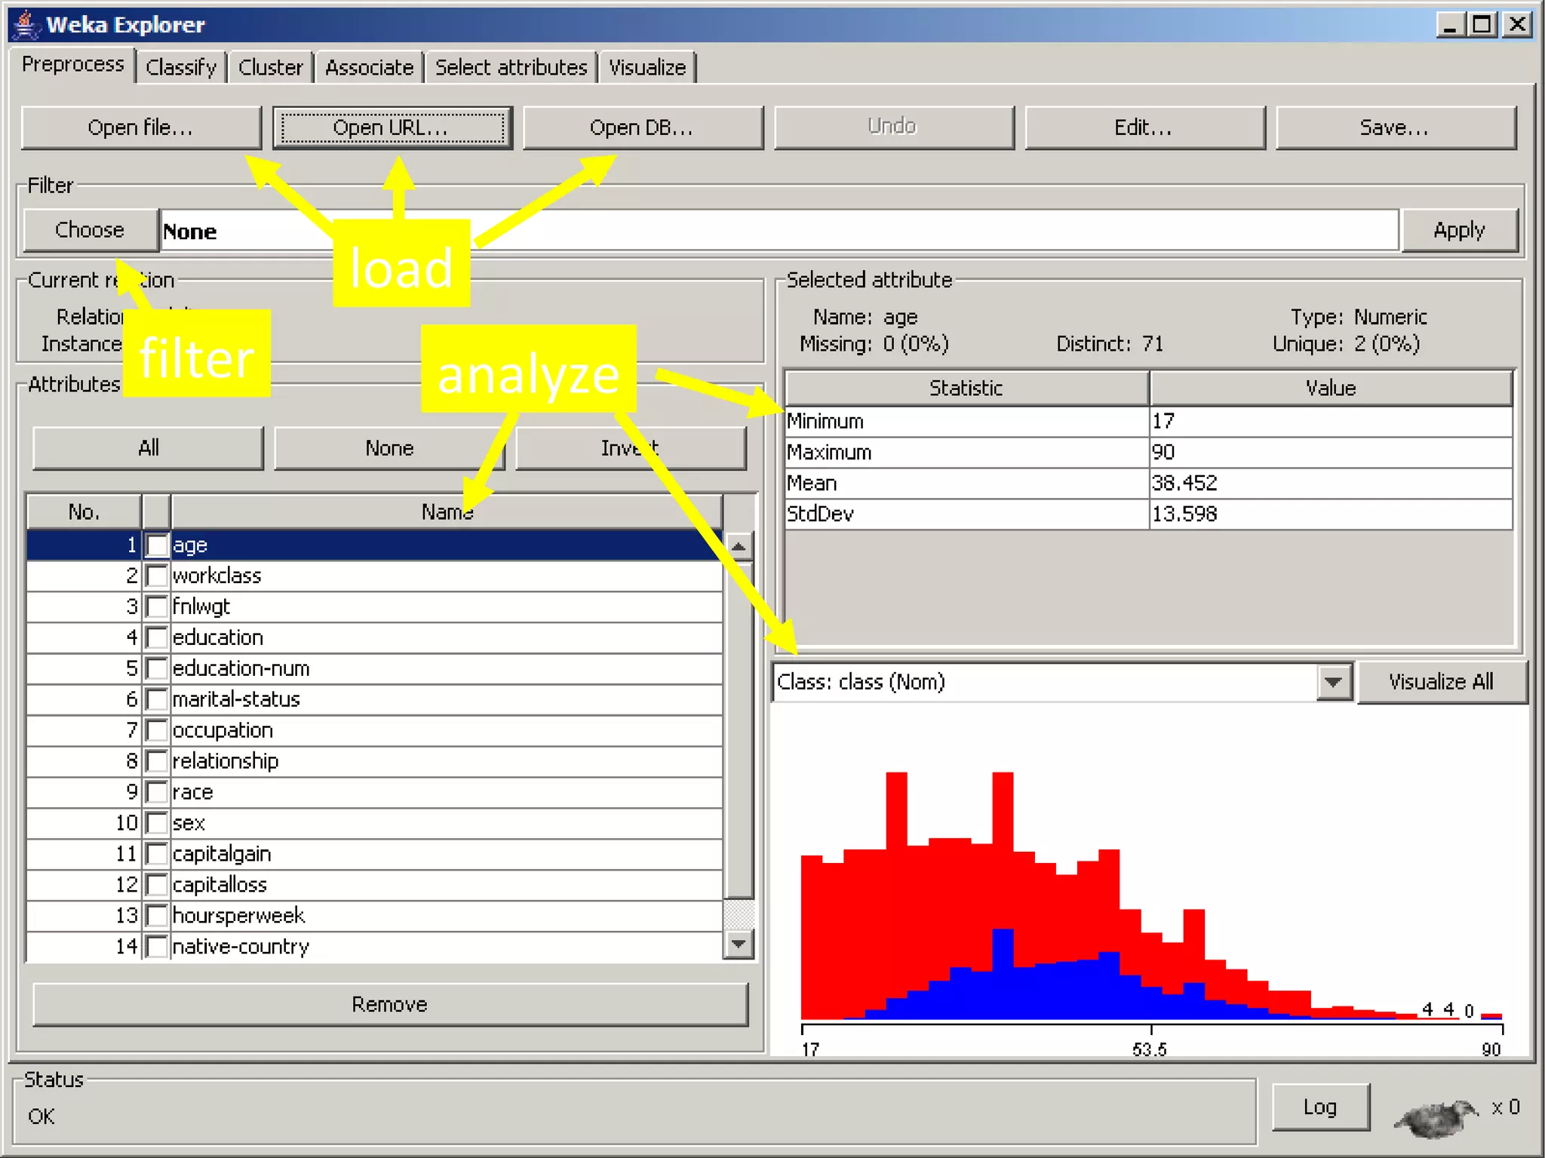Tick the workclass attribute checkbox
This screenshot has height=1158, width=1545.
point(157,576)
